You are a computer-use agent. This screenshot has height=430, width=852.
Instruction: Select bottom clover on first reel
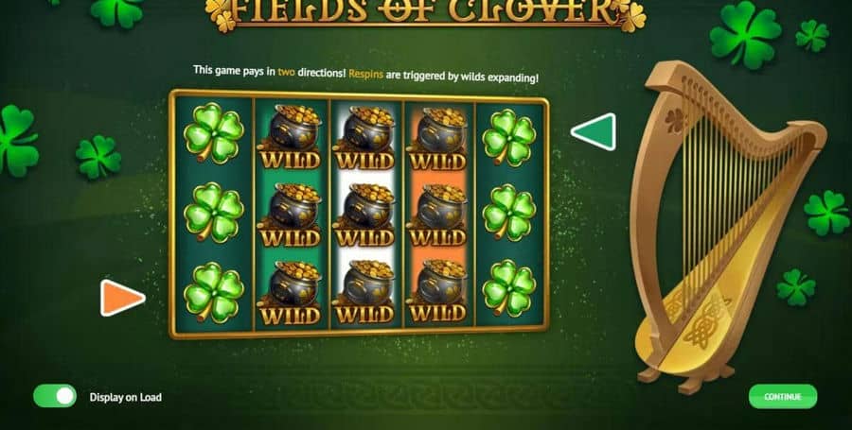point(214,292)
